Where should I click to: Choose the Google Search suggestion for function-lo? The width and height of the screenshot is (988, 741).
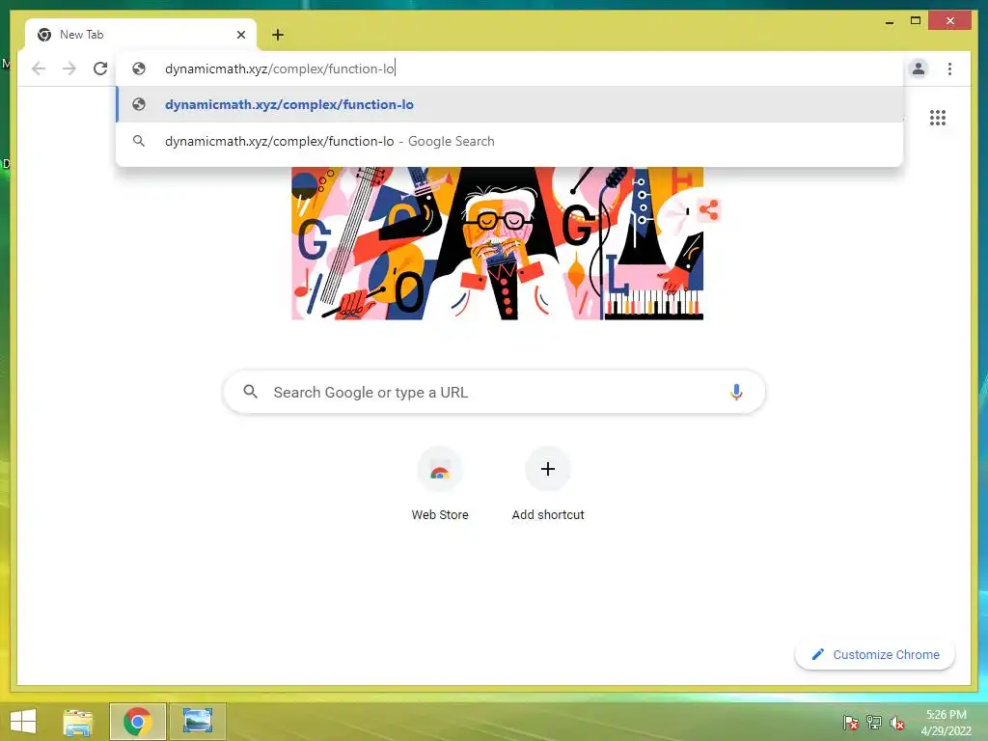coord(509,141)
